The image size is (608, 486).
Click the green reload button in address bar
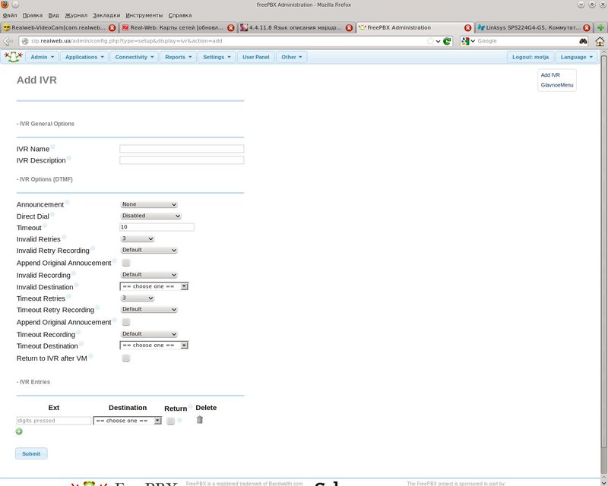click(x=447, y=41)
